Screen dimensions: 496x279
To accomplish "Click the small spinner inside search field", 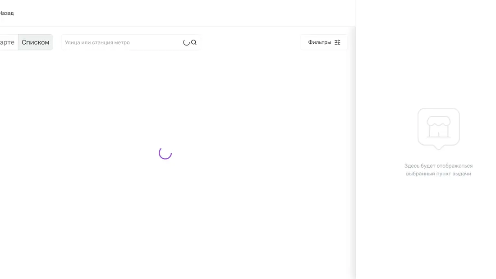I will (186, 42).
